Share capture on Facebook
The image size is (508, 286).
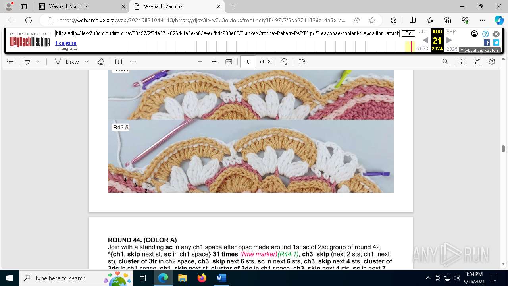tap(487, 43)
